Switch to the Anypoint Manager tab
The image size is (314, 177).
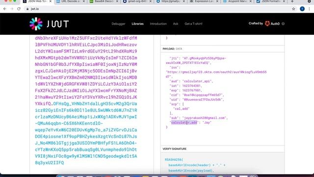click(237, 1)
